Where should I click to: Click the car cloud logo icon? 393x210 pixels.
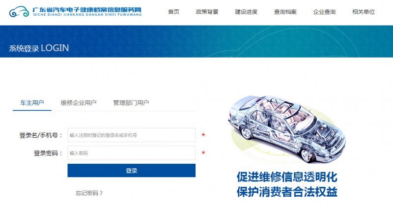click(x=19, y=12)
